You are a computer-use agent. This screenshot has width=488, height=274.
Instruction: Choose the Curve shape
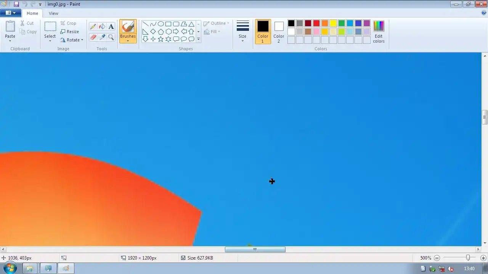[x=153, y=24]
